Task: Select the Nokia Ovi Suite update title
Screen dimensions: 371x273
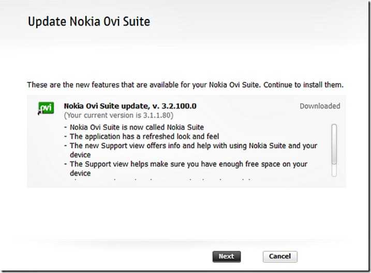Action: tap(130, 106)
